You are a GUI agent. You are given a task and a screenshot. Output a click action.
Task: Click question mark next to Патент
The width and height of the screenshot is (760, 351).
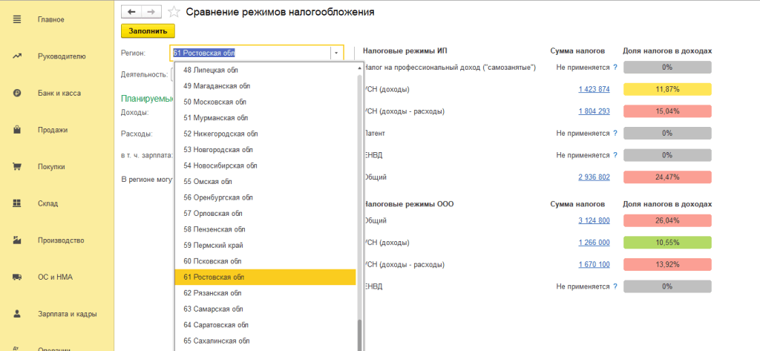coord(615,134)
